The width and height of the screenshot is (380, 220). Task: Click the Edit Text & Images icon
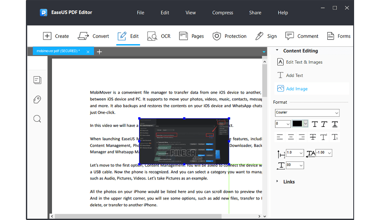click(x=280, y=62)
